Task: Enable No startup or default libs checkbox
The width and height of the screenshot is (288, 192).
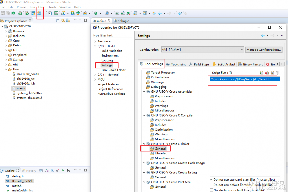Action: [211, 190]
